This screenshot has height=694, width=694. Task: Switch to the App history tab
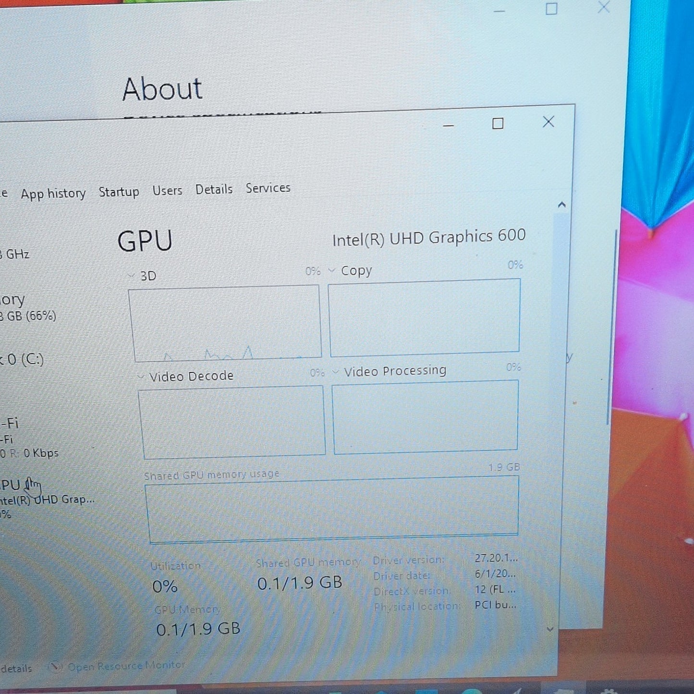click(x=53, y=194)
